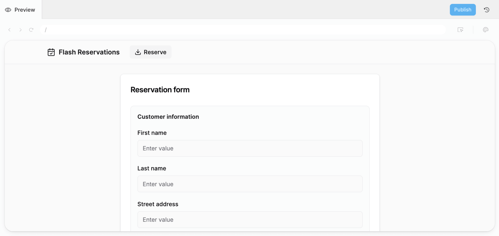Open the Reserve nav item
499x236 pixels.
(x=151, y=52)
